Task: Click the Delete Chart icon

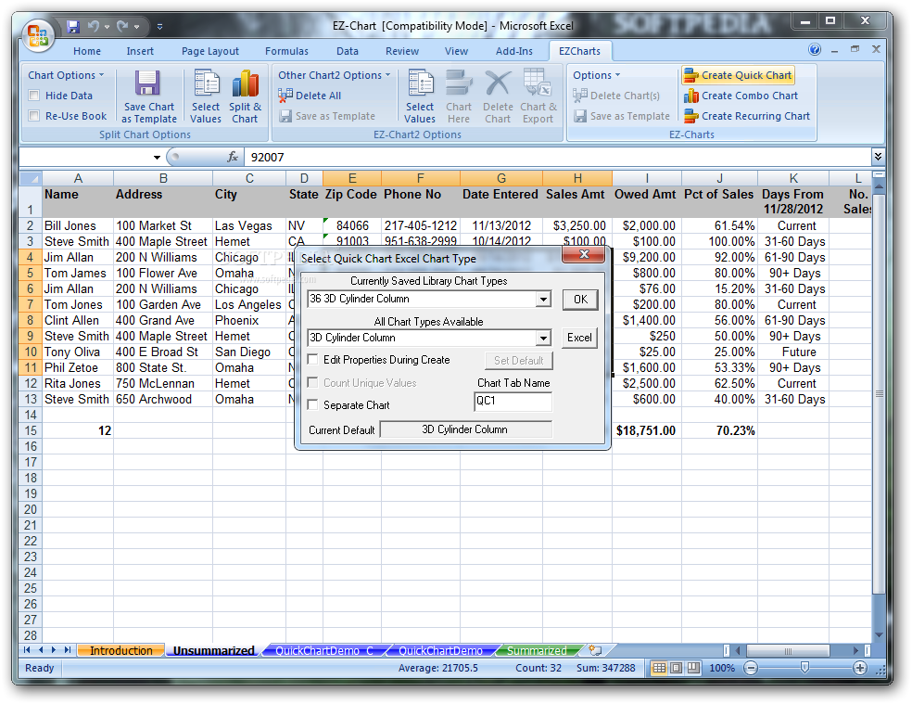Action: point(498,96)
